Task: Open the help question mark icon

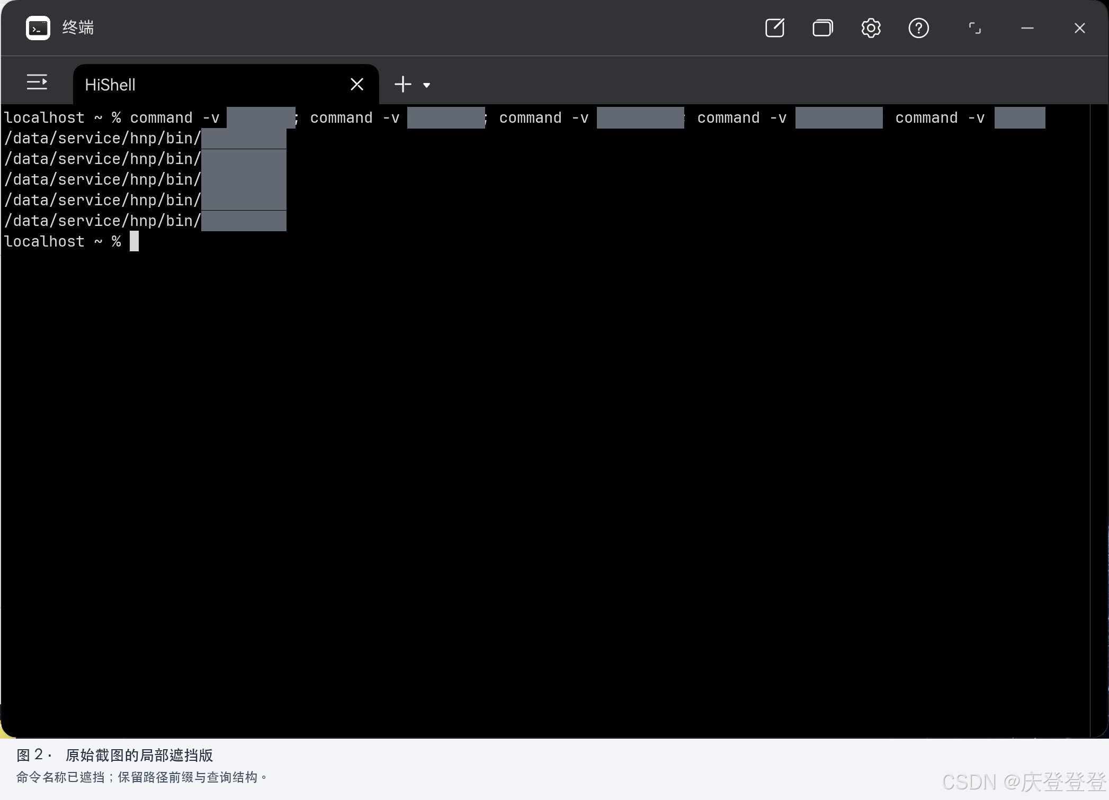Action: [918, 28]
